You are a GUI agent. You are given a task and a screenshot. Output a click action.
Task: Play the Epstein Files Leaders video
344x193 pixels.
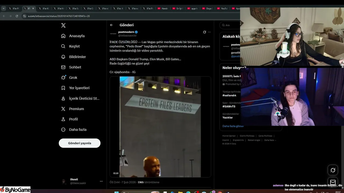click(x=160, y=127)
